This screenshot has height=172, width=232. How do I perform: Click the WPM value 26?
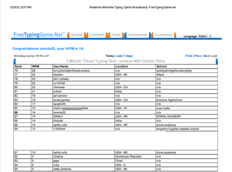pyautogui.click(x=33, y=70)
